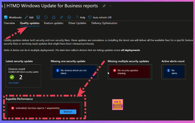Click info icon in Active alerts count tile
Viewport: 195px width, 123px height.
[168, 70]
